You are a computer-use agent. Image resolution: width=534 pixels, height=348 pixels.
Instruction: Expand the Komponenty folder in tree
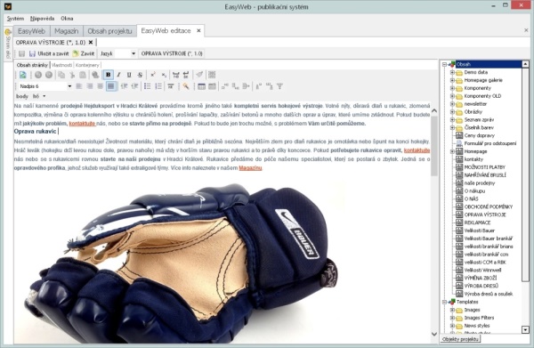coord(452,88)
